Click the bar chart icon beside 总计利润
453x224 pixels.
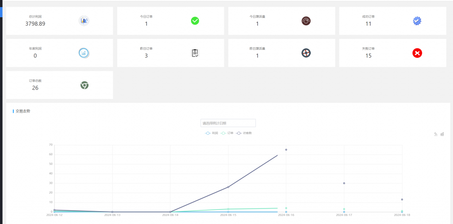point(84,21)
